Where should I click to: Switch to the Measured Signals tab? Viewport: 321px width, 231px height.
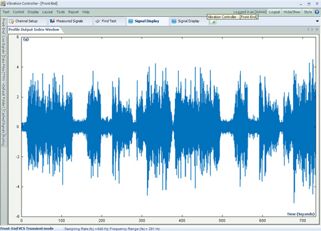pos(70,21)
